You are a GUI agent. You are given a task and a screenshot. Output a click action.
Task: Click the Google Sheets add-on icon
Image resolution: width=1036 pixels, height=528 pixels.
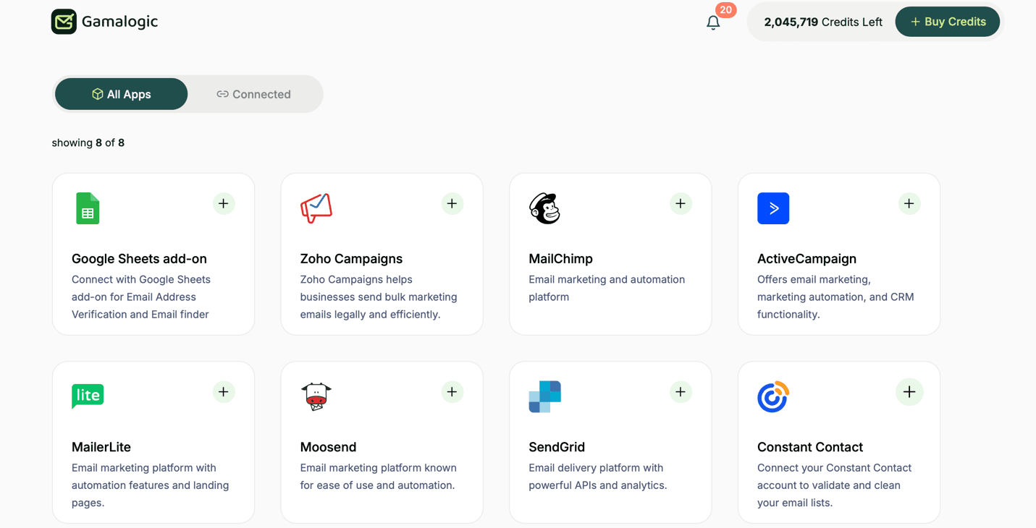[x=88, y=208]
